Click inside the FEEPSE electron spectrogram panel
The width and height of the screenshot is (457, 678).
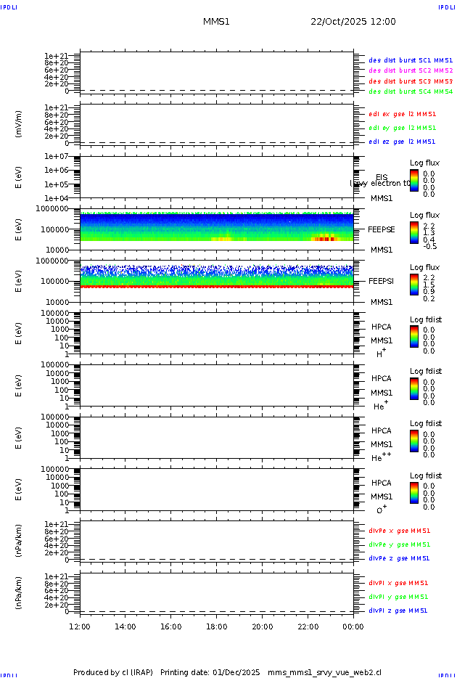[x=216, y=227]
